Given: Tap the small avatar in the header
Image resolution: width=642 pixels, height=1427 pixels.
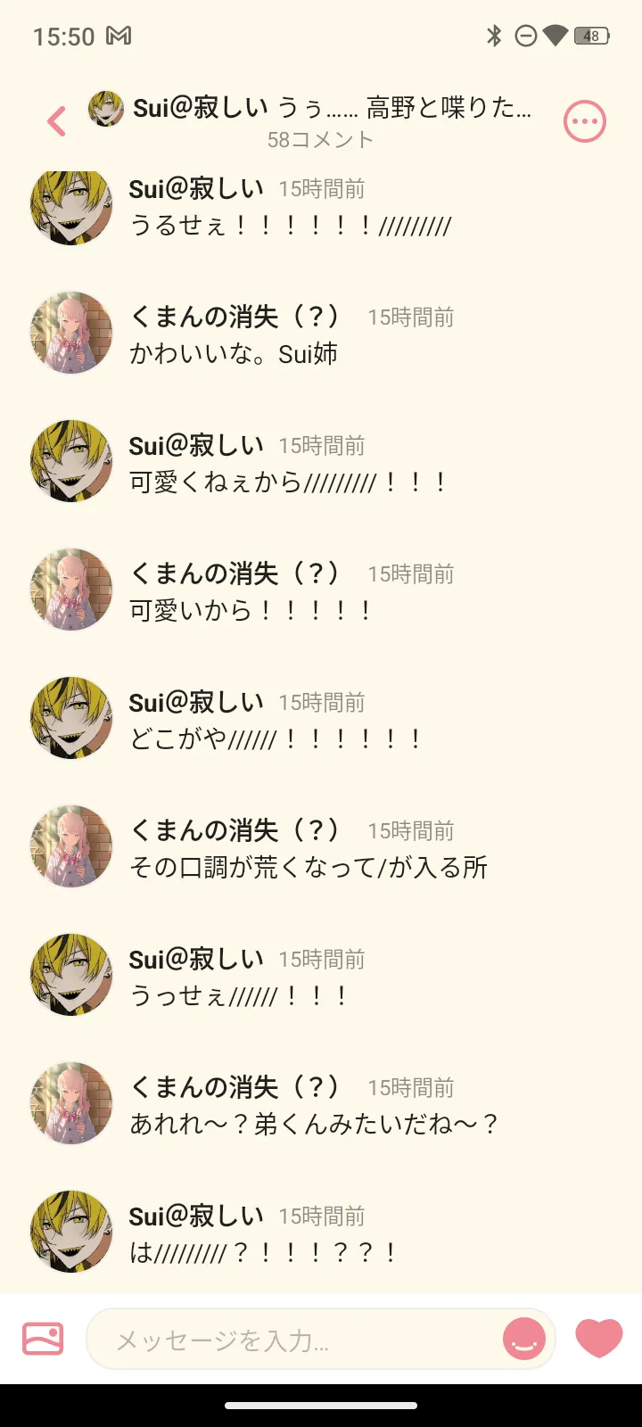Looking at the screenshot, I should click(105, 109).
